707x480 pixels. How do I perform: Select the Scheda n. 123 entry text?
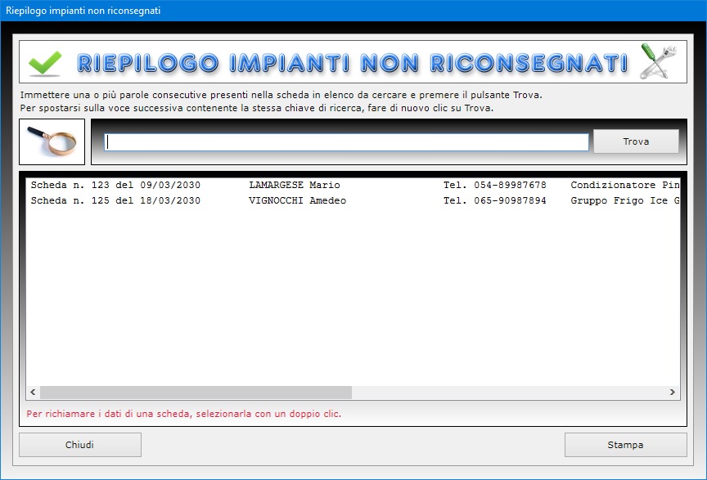pyautogui.click(x=115, y=186)
